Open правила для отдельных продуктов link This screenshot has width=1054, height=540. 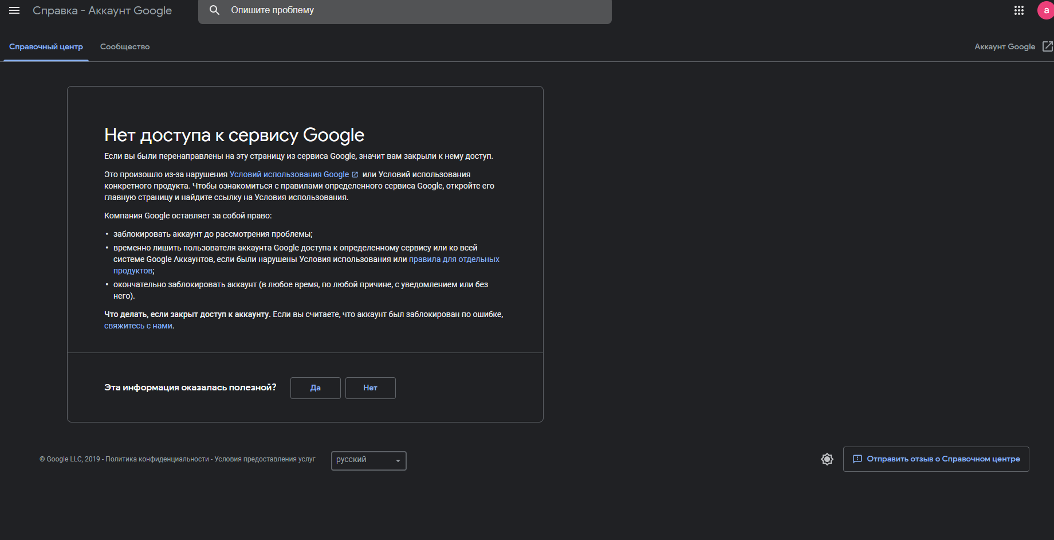pos(454,259)
